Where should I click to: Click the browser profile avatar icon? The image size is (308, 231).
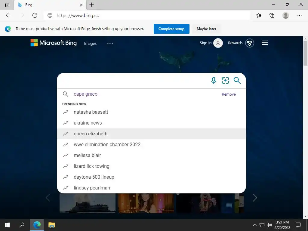pyautogui.click(x=286, y=15)
